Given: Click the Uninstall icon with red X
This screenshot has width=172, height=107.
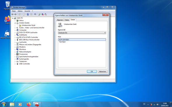Looking at the screenshot, I should (x=43, y=14).
